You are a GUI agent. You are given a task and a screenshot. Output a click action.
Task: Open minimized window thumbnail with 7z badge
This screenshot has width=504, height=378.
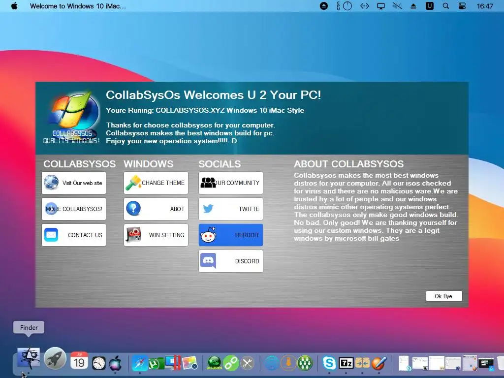pos(420,364)
